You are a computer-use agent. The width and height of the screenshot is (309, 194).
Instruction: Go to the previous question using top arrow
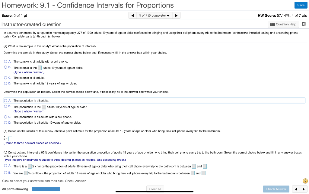click(x=133, y=15)
